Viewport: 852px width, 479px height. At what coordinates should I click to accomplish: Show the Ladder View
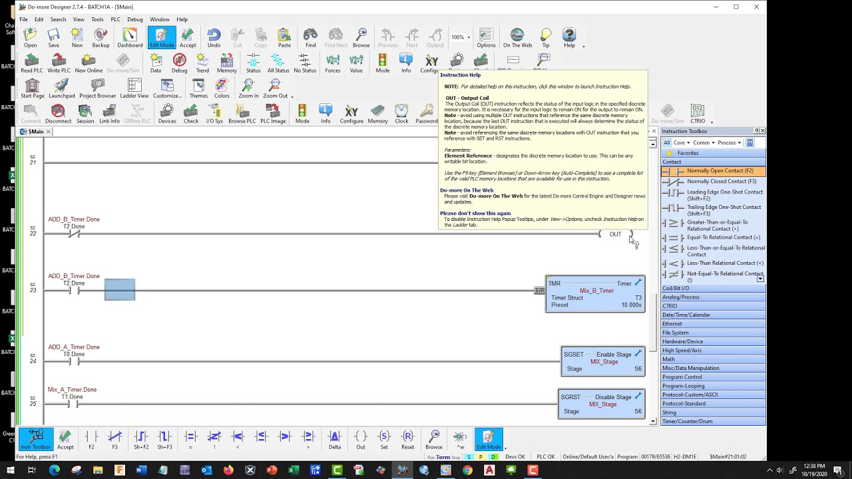click(134, 89)
